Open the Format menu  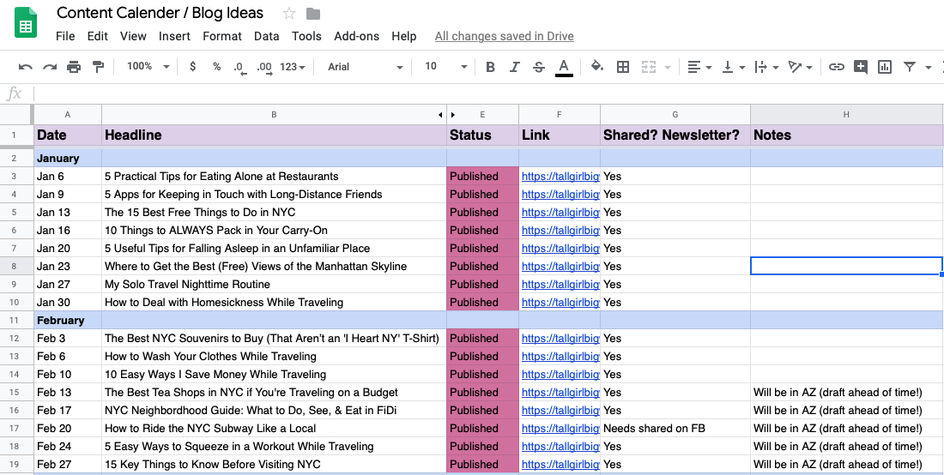pos(222,36)
